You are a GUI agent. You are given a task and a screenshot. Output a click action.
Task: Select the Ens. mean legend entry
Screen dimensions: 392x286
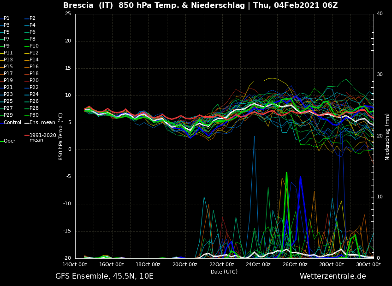[42, 122]
